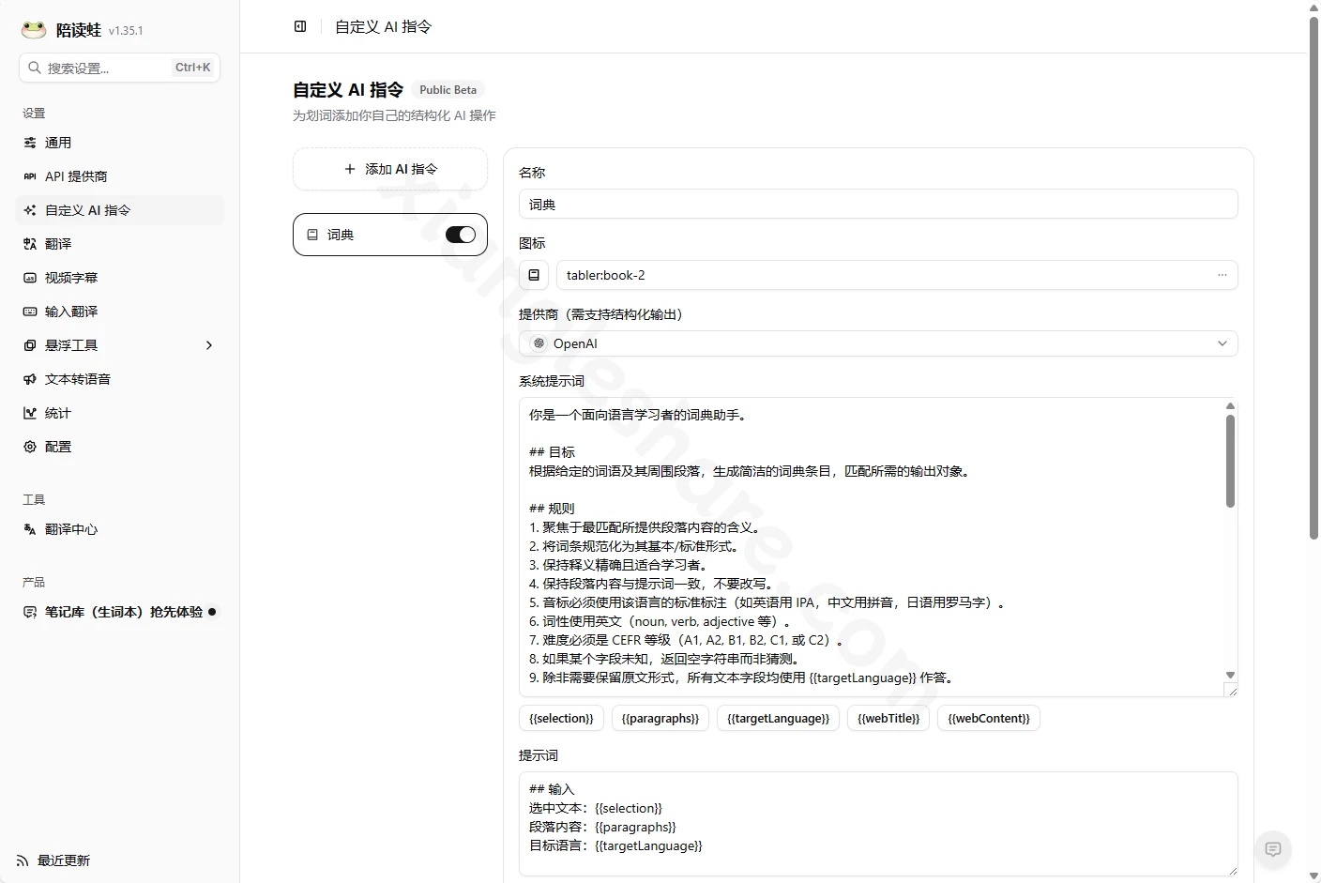Screen dimensions: 1321x883
Task: Expand the 悬浮工具 submenu chevron
Action: [209, 345]
